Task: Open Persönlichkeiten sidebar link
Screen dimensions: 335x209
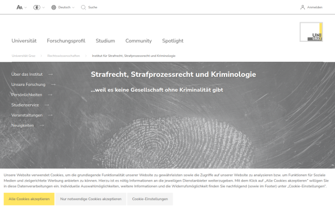Action: pos(27,95)
